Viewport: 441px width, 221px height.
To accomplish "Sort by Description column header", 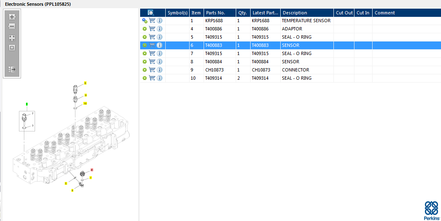I will 307,13.
